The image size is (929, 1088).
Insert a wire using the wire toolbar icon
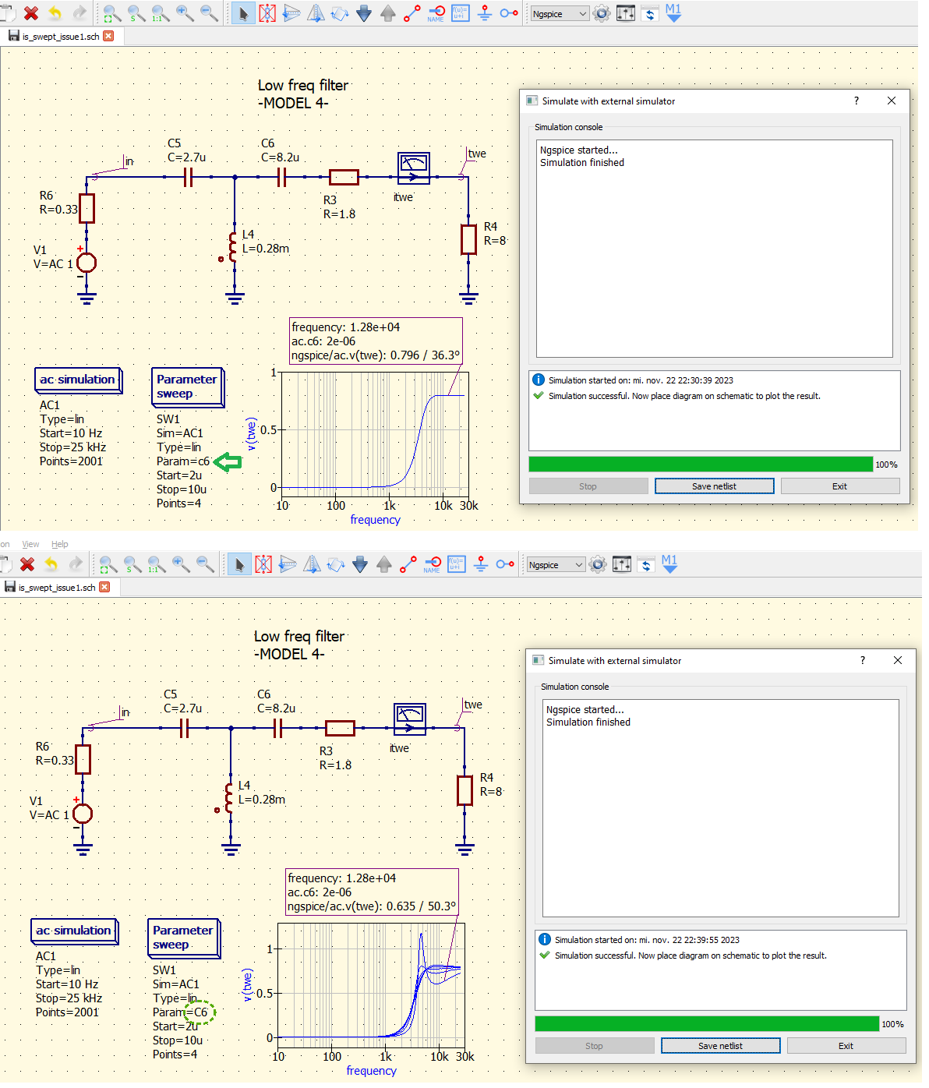(411, 13)
